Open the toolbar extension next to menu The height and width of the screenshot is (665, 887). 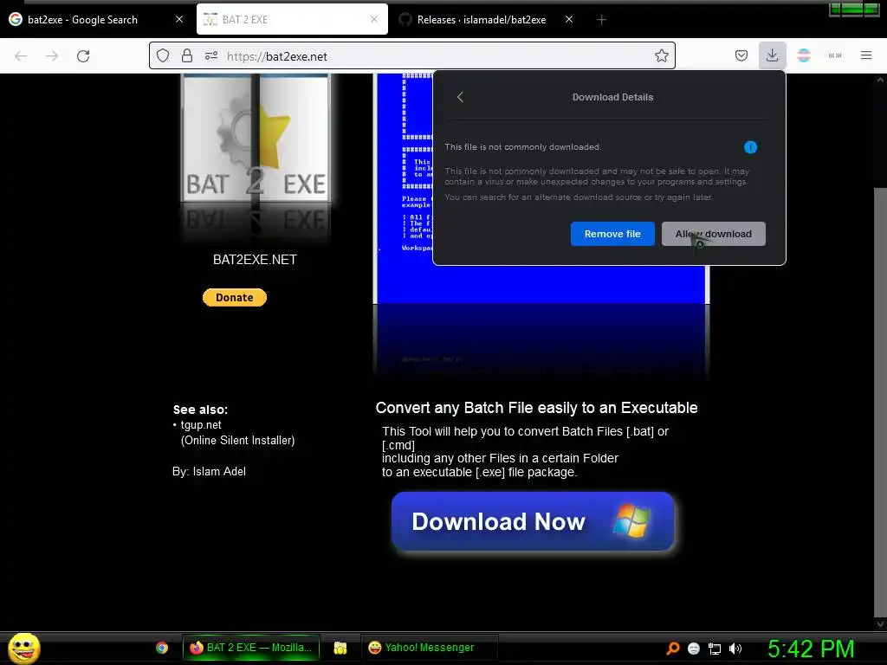(835, 55)
